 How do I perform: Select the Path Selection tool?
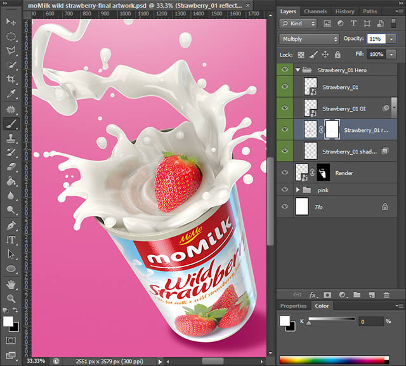click(x=11, y=254)
